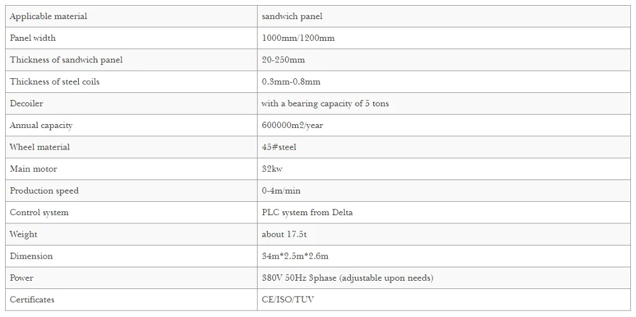The width and height of the screenshot is (636, 317).
Task: Click the 'Certificates' row label
Action: [x=32, y=300]
